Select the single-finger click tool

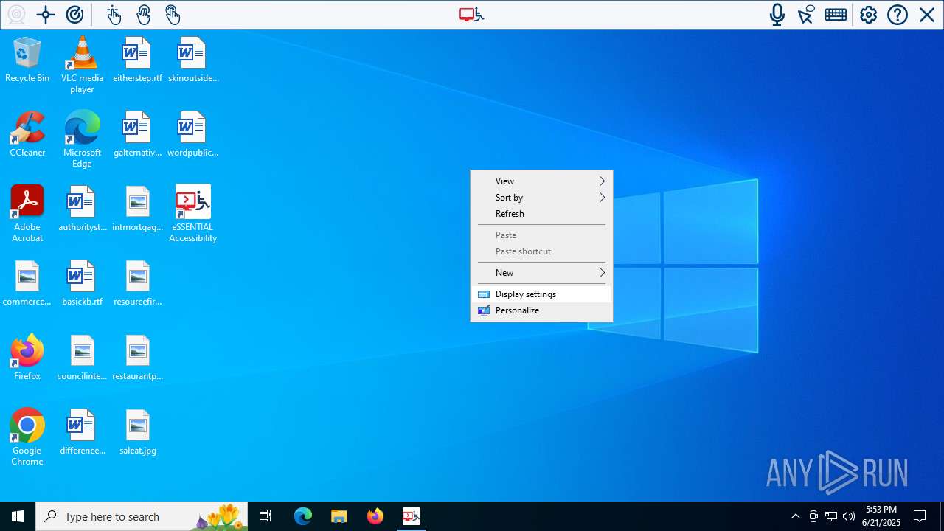[114, 15]
